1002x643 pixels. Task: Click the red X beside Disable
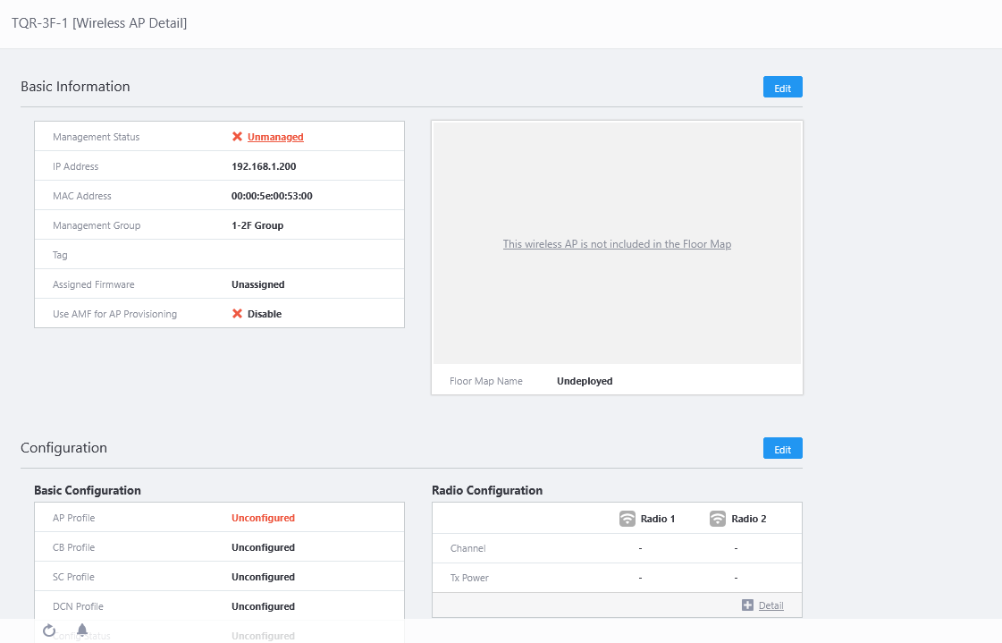coord(237,314)
